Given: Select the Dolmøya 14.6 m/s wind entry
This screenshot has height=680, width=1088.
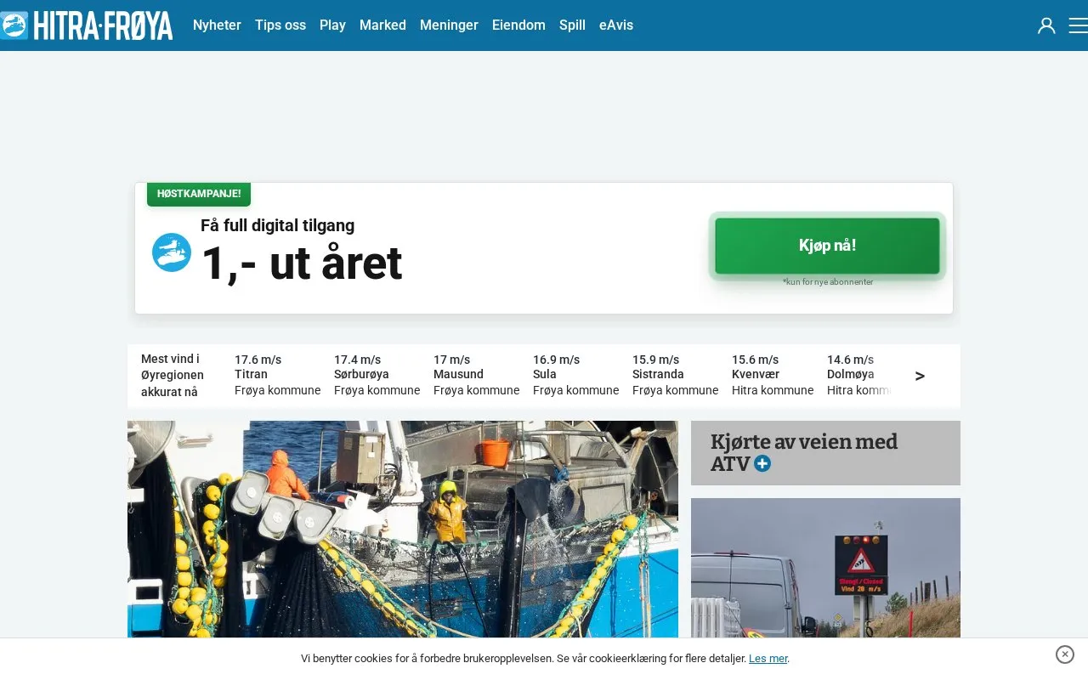Looking at the screenshot, I should (860, 375).
